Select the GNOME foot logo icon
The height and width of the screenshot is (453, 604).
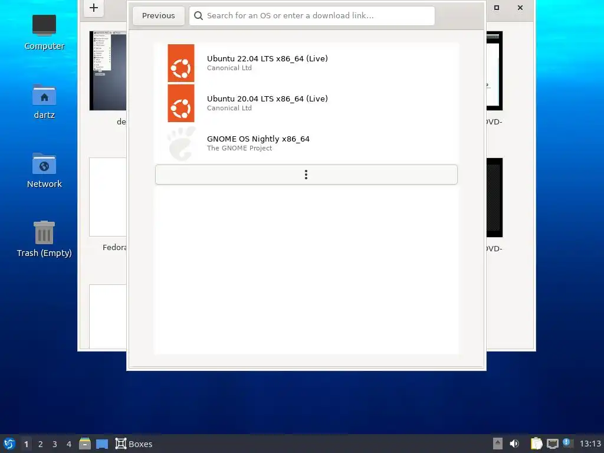tap(181, 143)
